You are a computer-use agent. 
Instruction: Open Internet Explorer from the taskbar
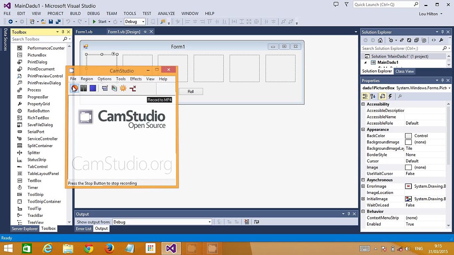tap(47, 249)
